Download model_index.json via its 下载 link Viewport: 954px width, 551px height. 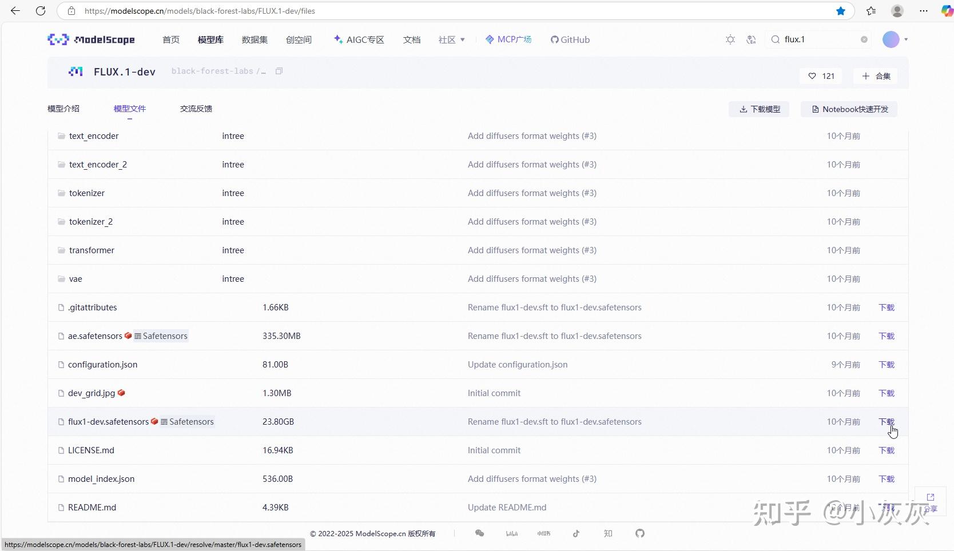point(887,479)
